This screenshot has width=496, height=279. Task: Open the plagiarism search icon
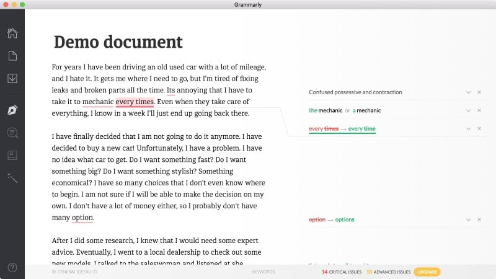[x=12, y=133]
